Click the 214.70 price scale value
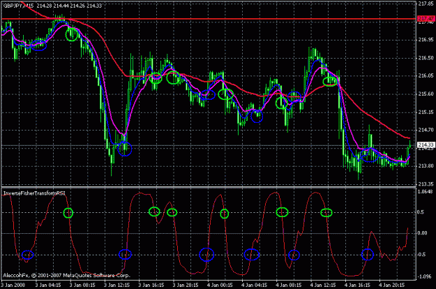The height and width of the screenshot is (289, 436). coord(426,130)
